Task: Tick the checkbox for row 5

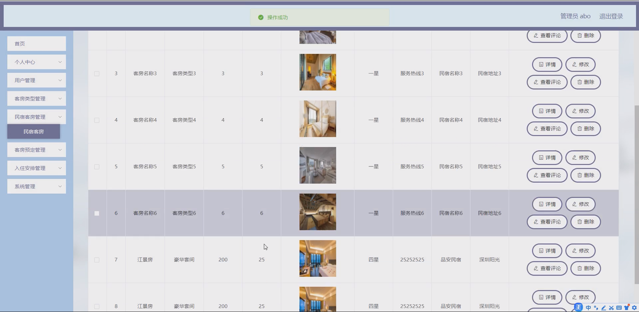Action: click(97, 167)
